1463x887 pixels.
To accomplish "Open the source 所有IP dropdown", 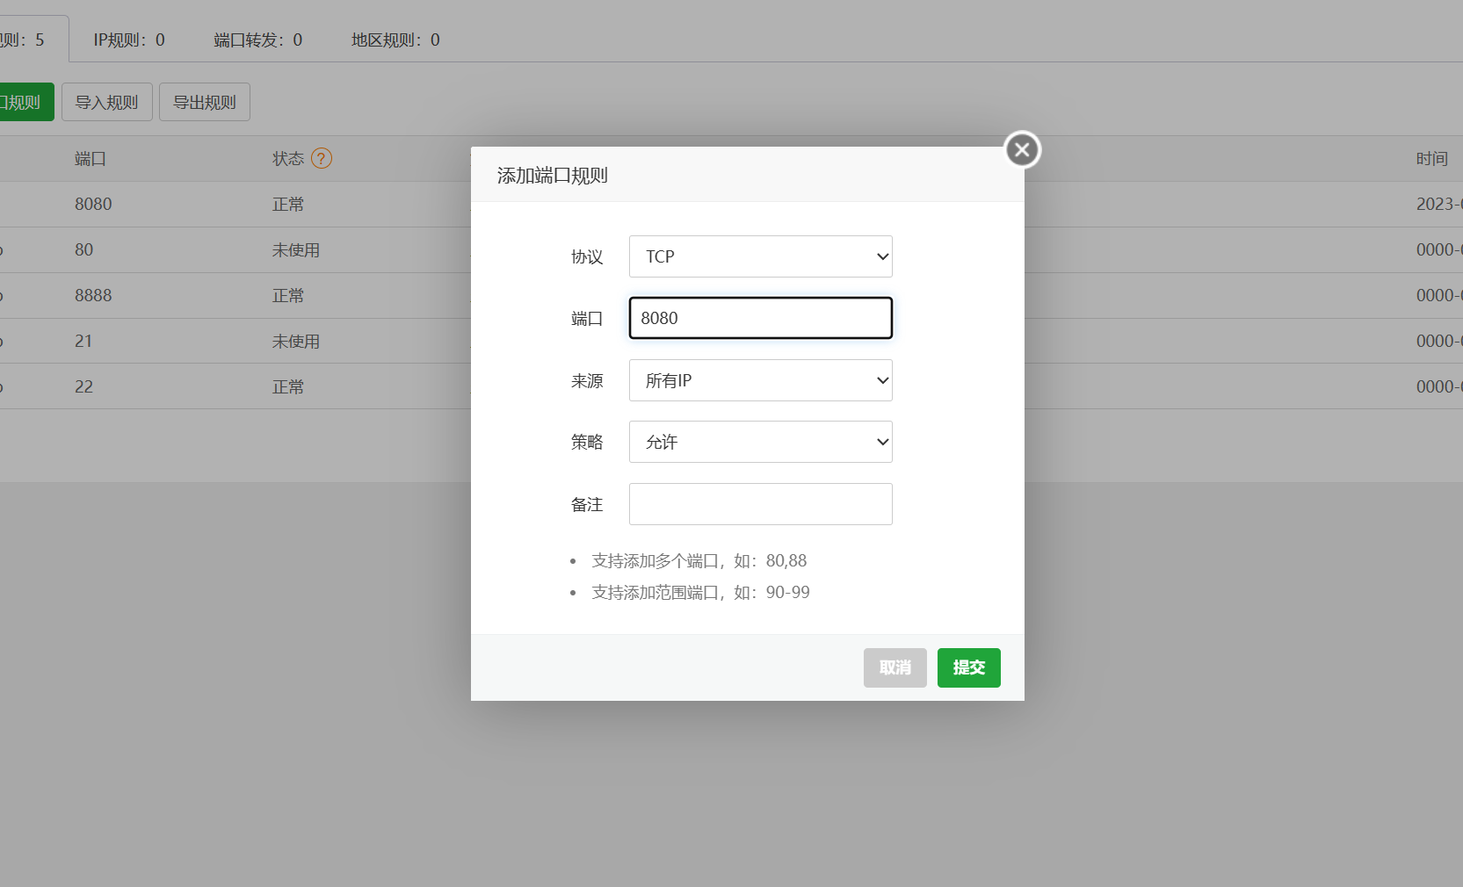I will coord(761,380).
